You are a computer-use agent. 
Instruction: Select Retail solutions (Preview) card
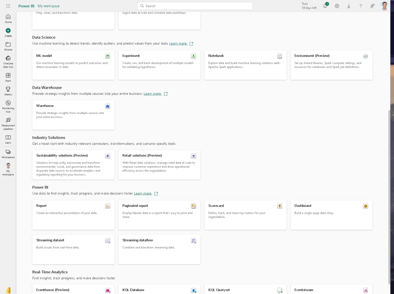pyautogui.click(x=159, y=165)
